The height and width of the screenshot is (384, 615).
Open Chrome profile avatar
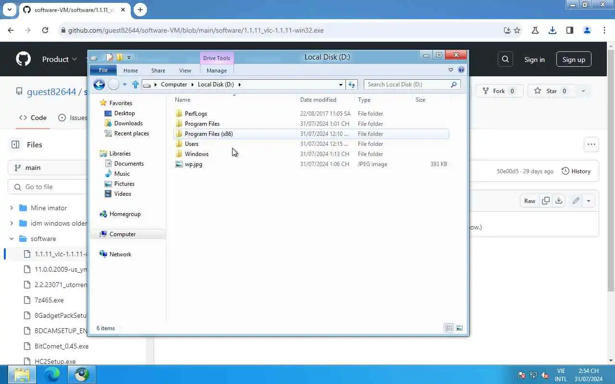pos(587,30)
